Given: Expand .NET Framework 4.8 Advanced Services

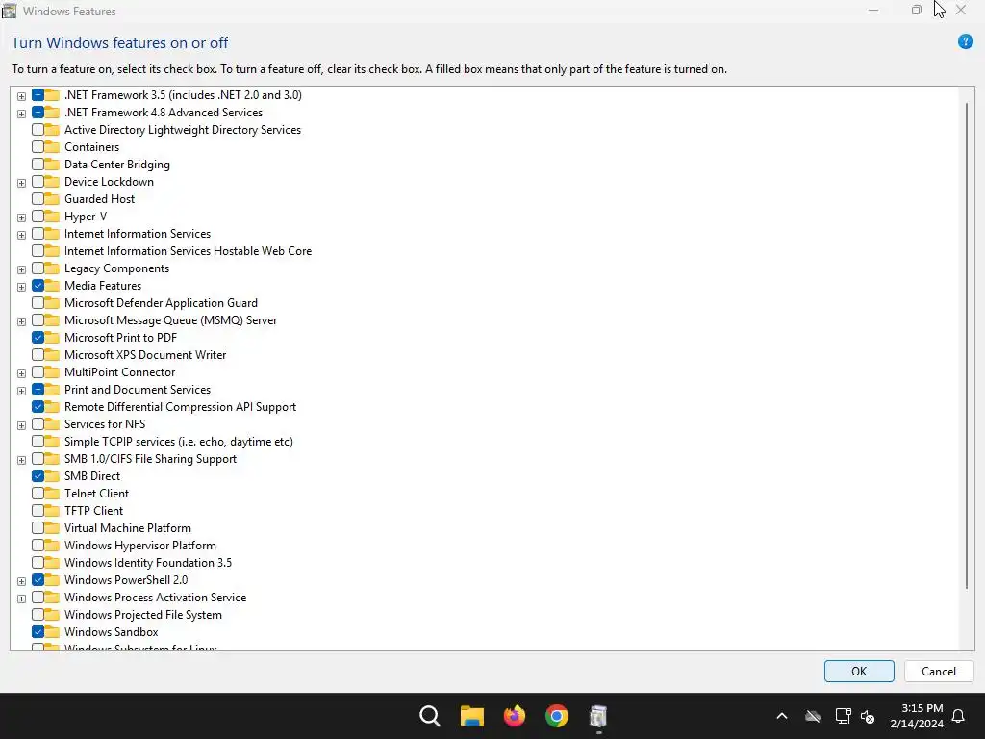Looking at the screenshot, I should [21, 114].
